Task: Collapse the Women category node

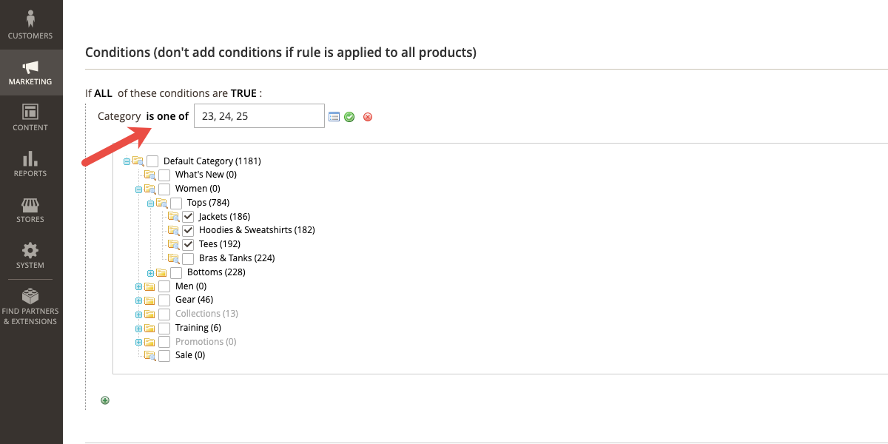Action: click(x=138, y=188)
